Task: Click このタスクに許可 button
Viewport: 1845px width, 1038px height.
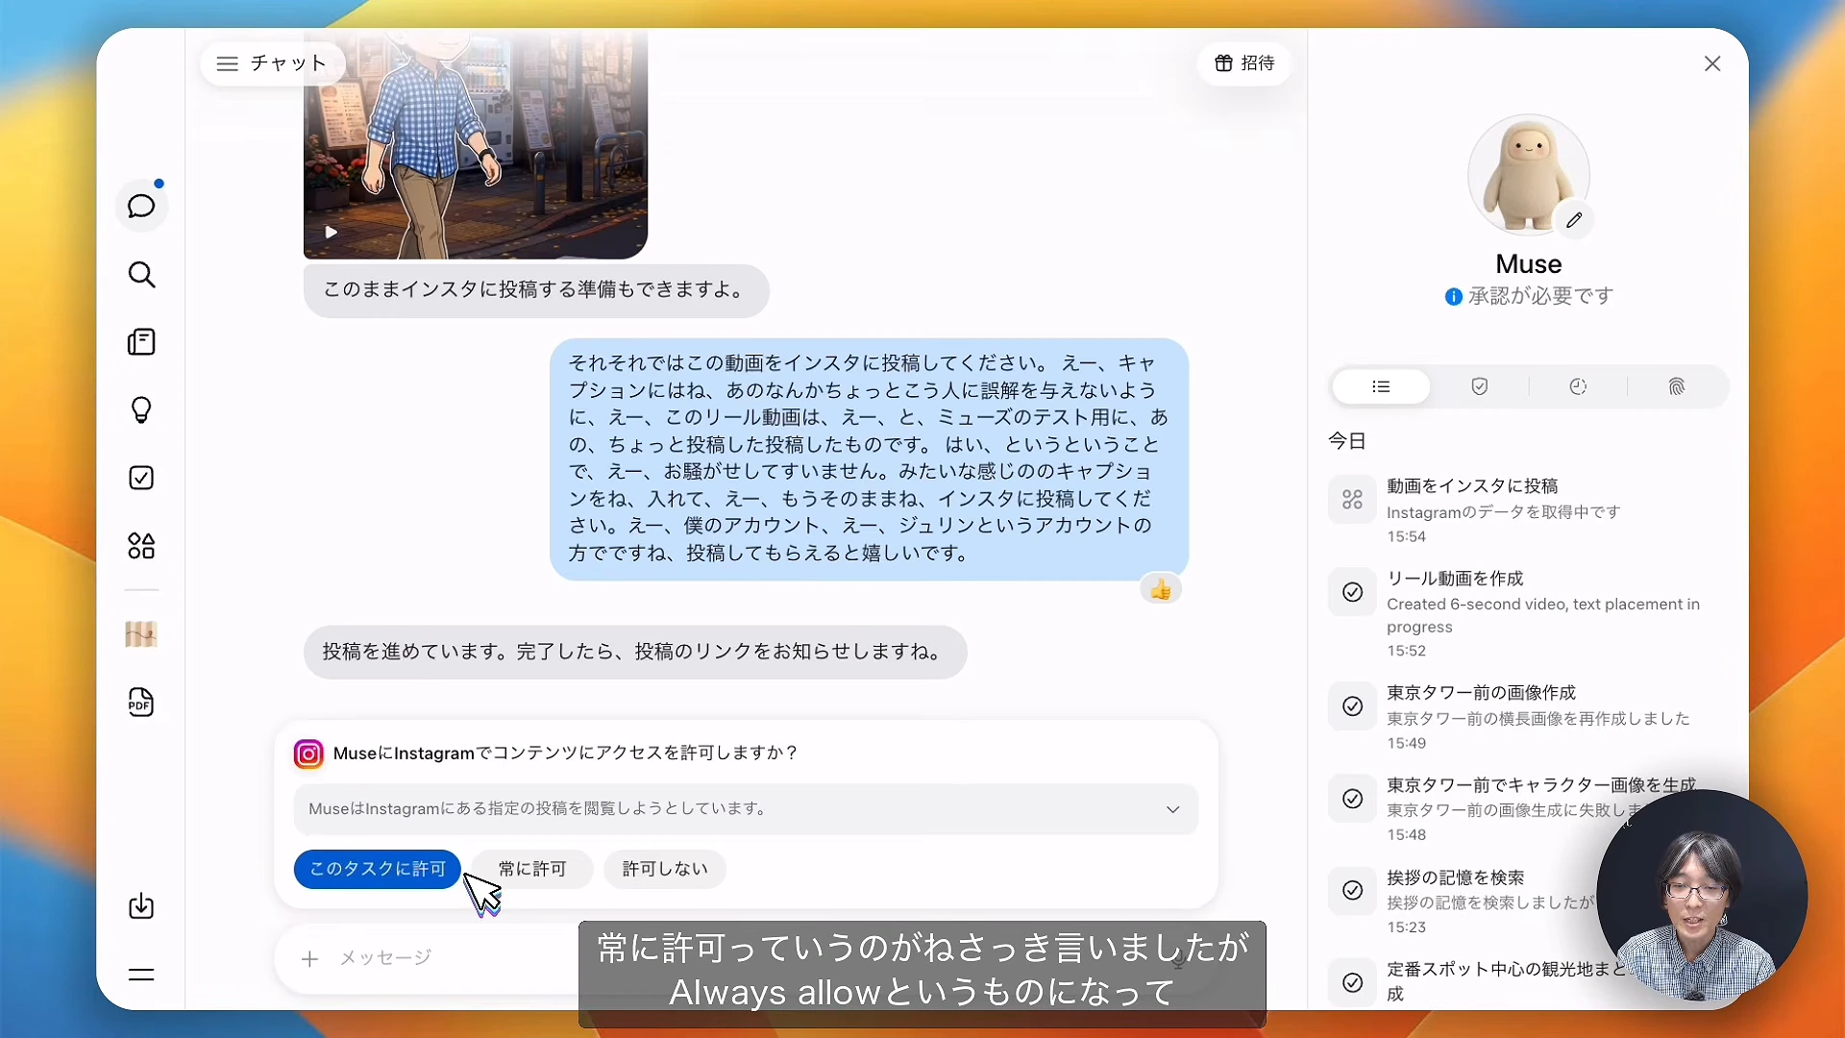Action: (x=377, y=869)
